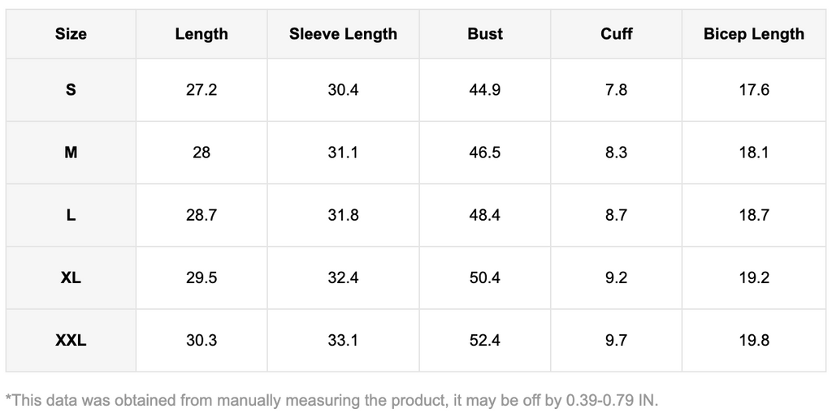Select the L size row label
This screenshot has height=413, width=832.
pyautogui.click(x=71, y=215)
